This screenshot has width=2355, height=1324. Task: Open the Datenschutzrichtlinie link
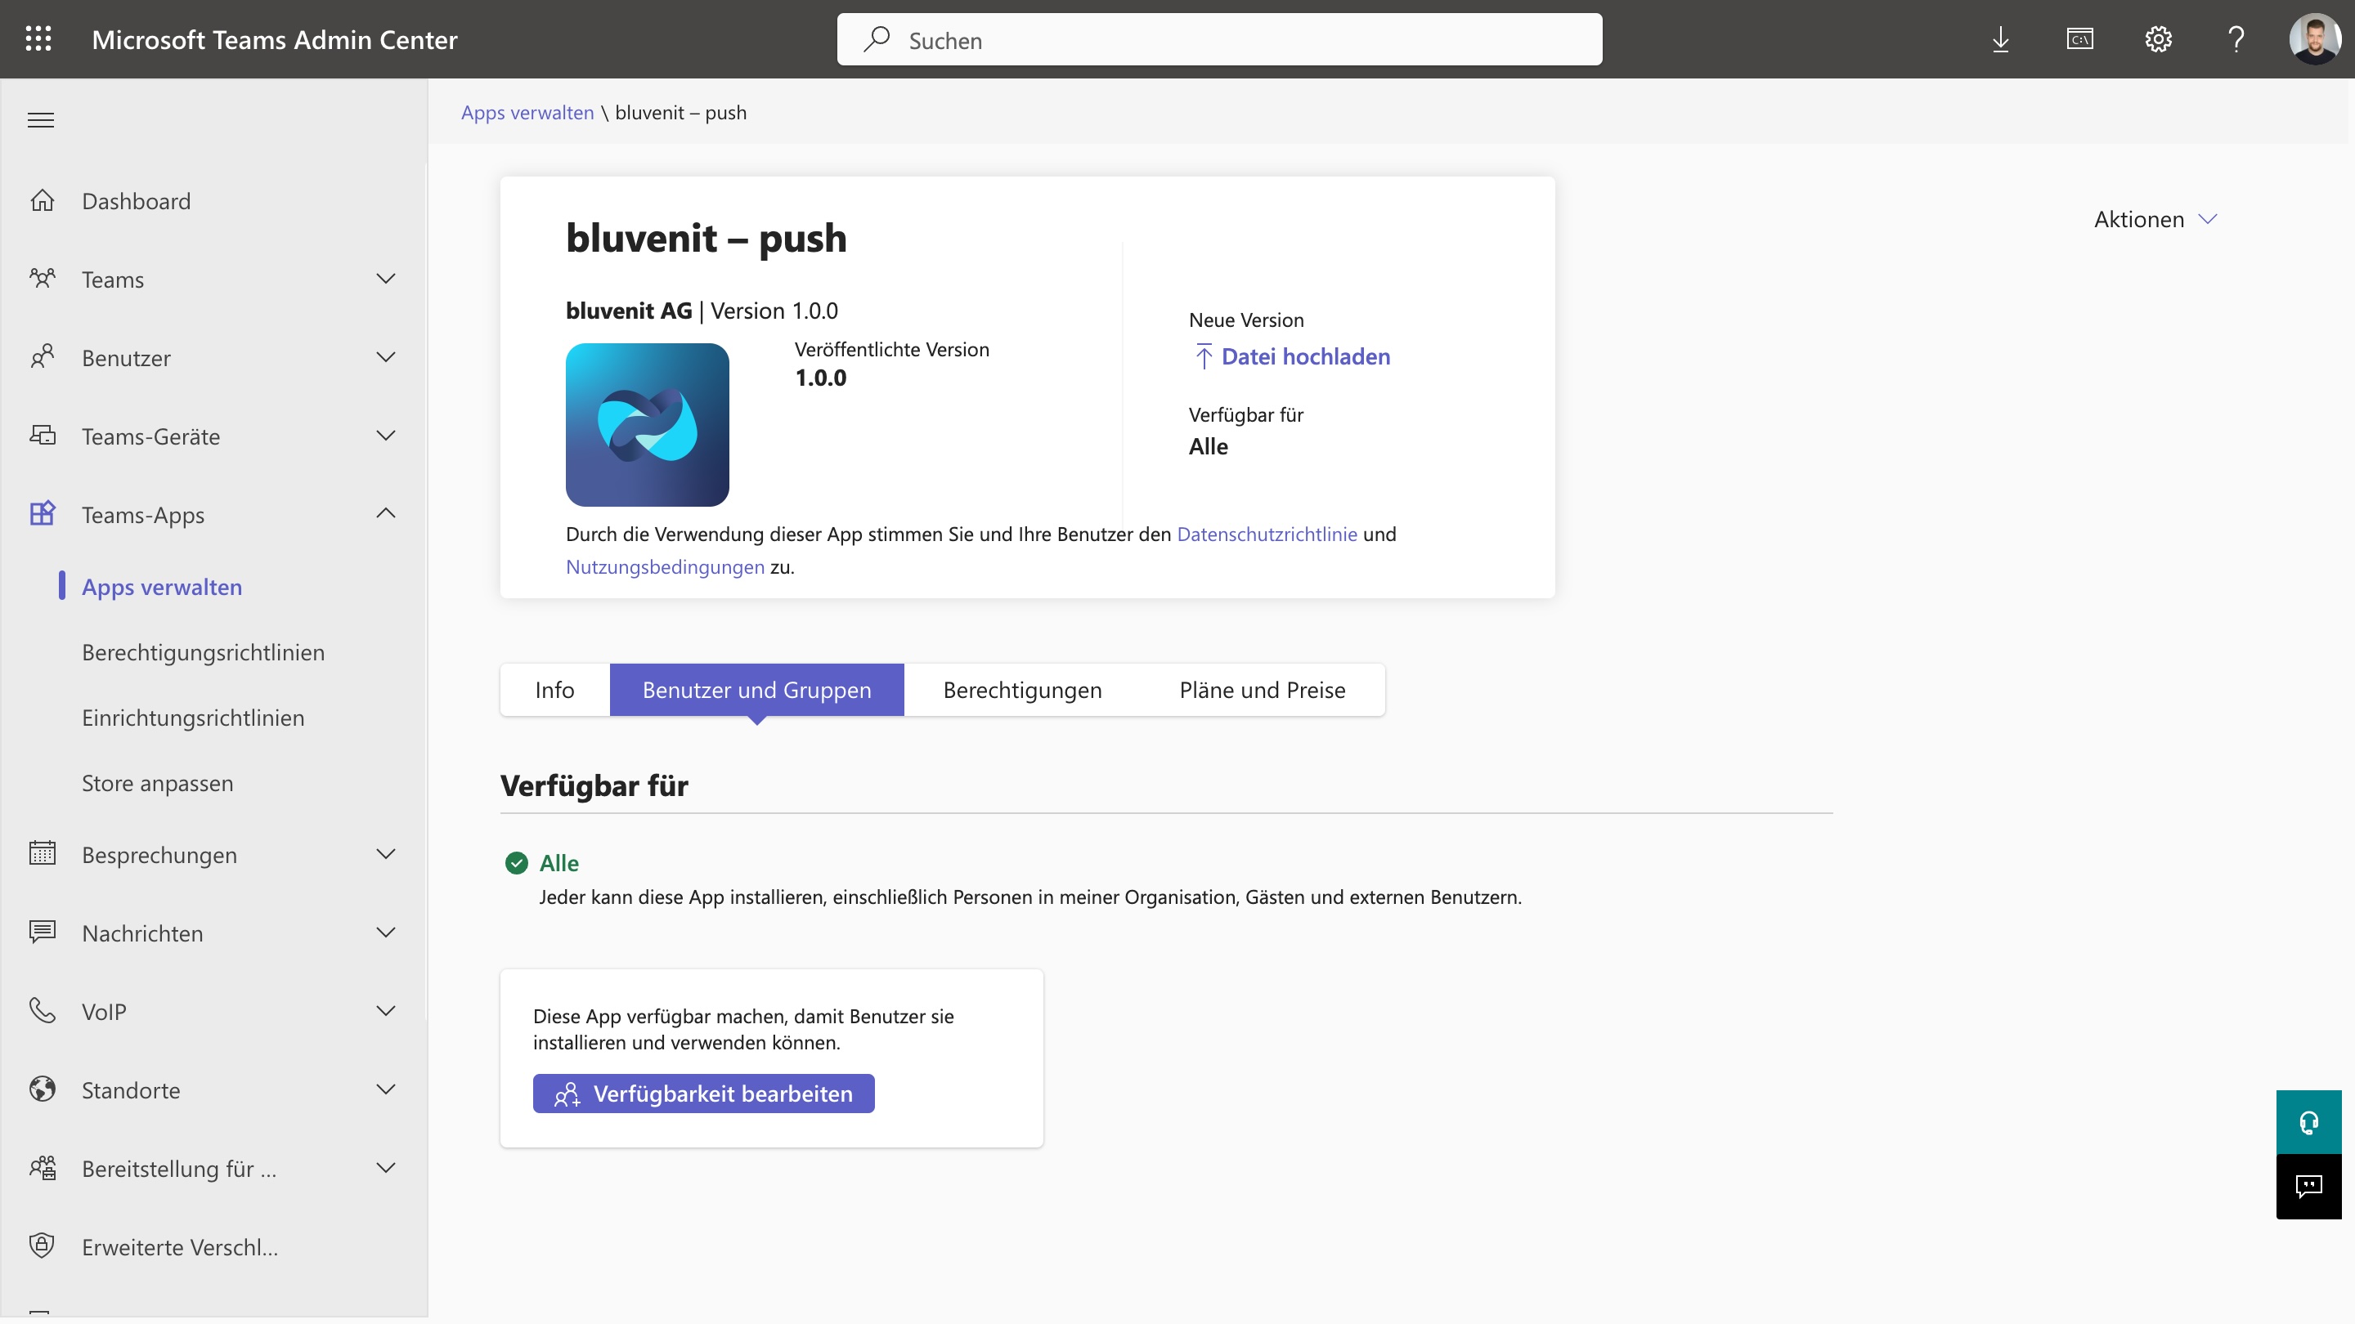point(1267,535)
